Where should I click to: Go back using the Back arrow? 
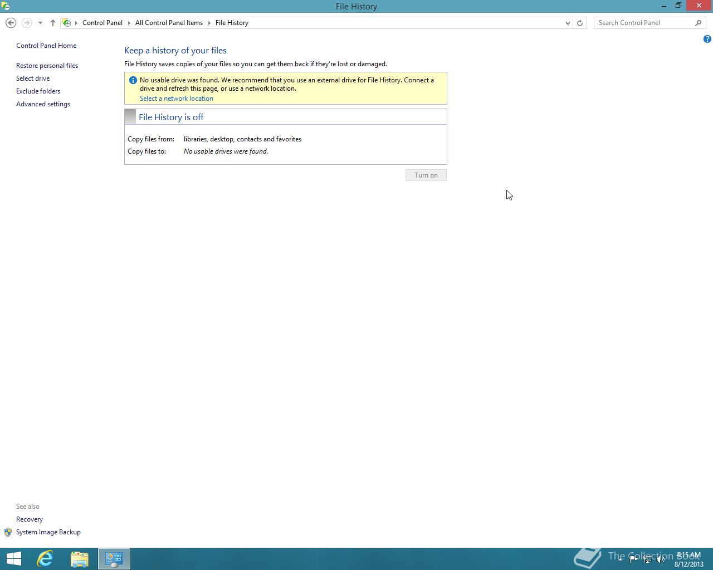(x=11, y=23)
